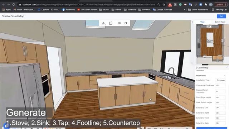Image resolution: width=229 pixels, height=129 pixels.
Task: Click the red extension icon beside the star
Action: 170,5
